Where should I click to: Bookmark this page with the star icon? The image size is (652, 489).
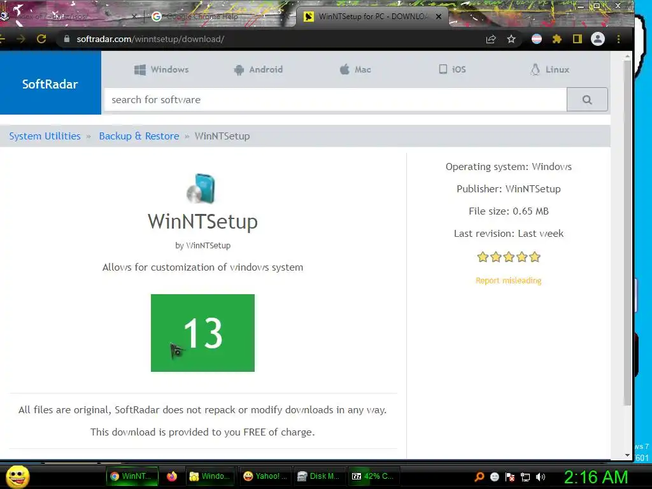(x=511, y=39)
